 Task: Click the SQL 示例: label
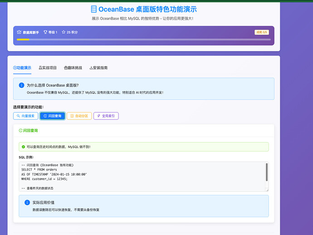[26, 157]
